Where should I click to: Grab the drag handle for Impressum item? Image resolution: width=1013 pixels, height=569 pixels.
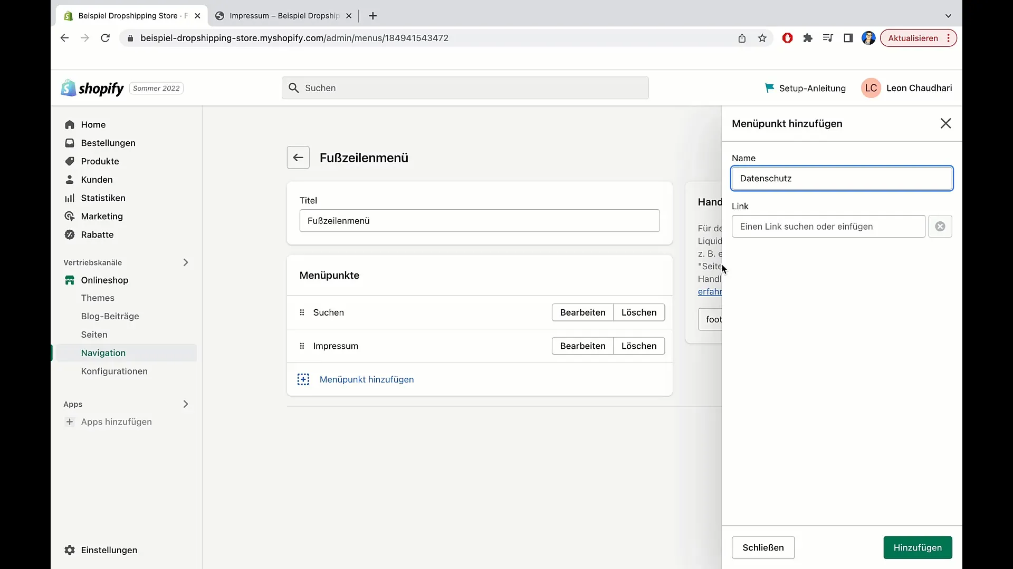click(x=302, y=346)
